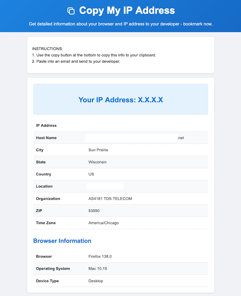The image size is (241, 296).
Task: Click the copy icon in the header
Action: (x=71, y=11)
